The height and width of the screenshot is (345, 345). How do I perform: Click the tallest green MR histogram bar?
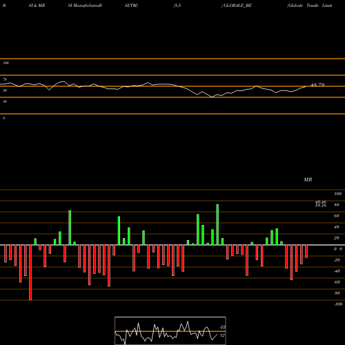pyautogui.click(x=217, y=224)
